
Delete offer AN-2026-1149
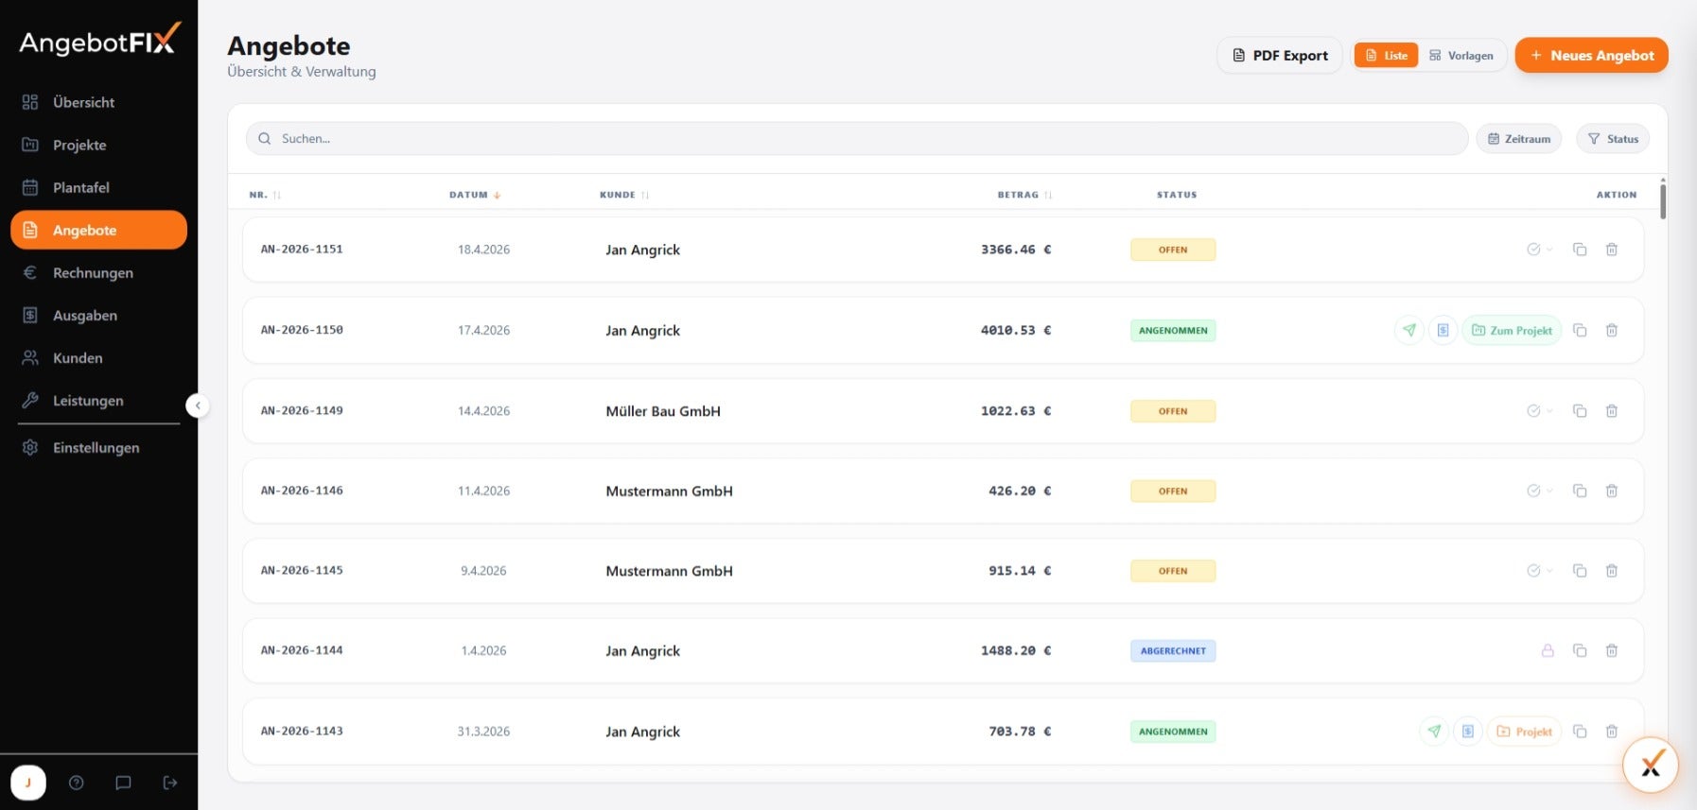click(1612, 411)
